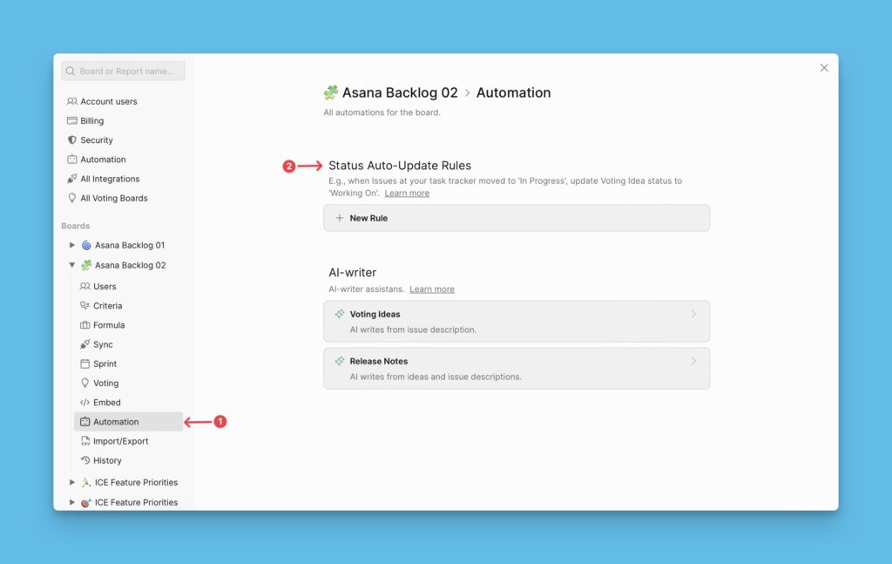This screenshot has width=892, height=564.
Task: Open the Learn more link under Status Auto-Update Rules
Action: (406, 193)
